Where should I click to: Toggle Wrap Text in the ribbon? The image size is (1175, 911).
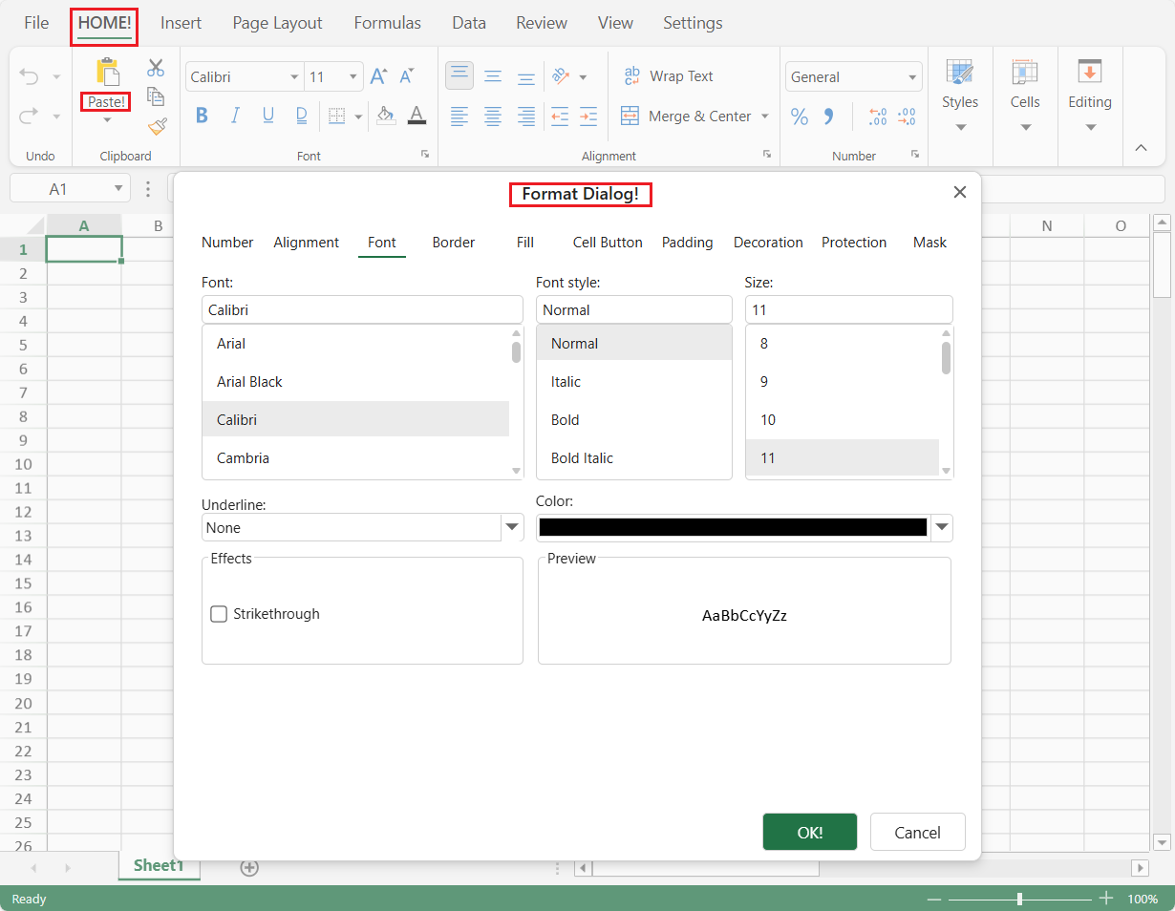pyautogui.click(x=668, y=76)
